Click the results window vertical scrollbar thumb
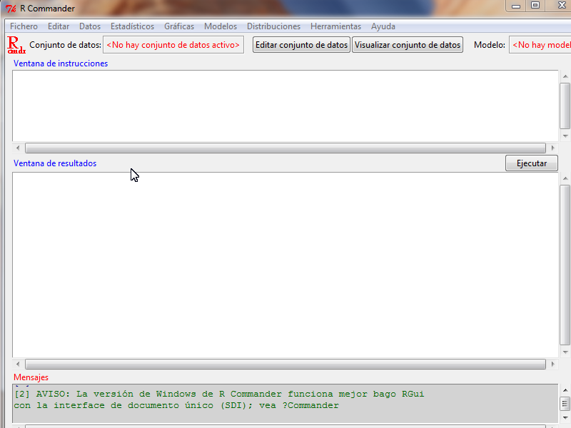Viewport: 571px width, 428px height. click(565, 265)
